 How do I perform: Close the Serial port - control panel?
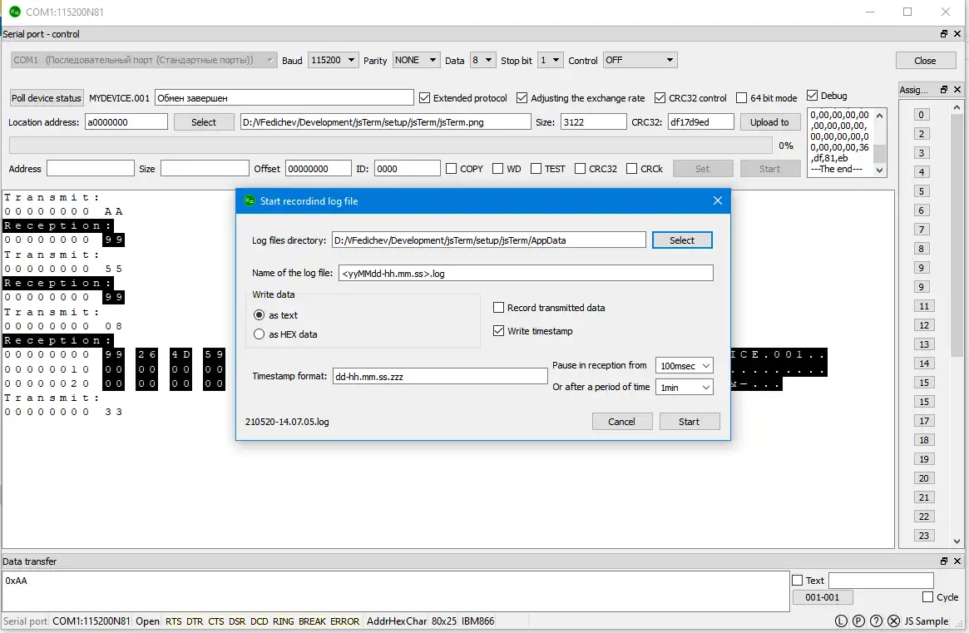click(957, 34)
